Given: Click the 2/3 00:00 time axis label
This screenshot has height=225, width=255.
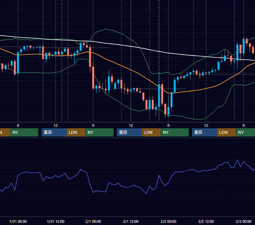Looking at the screenshot, I should [x=243, y=221].
